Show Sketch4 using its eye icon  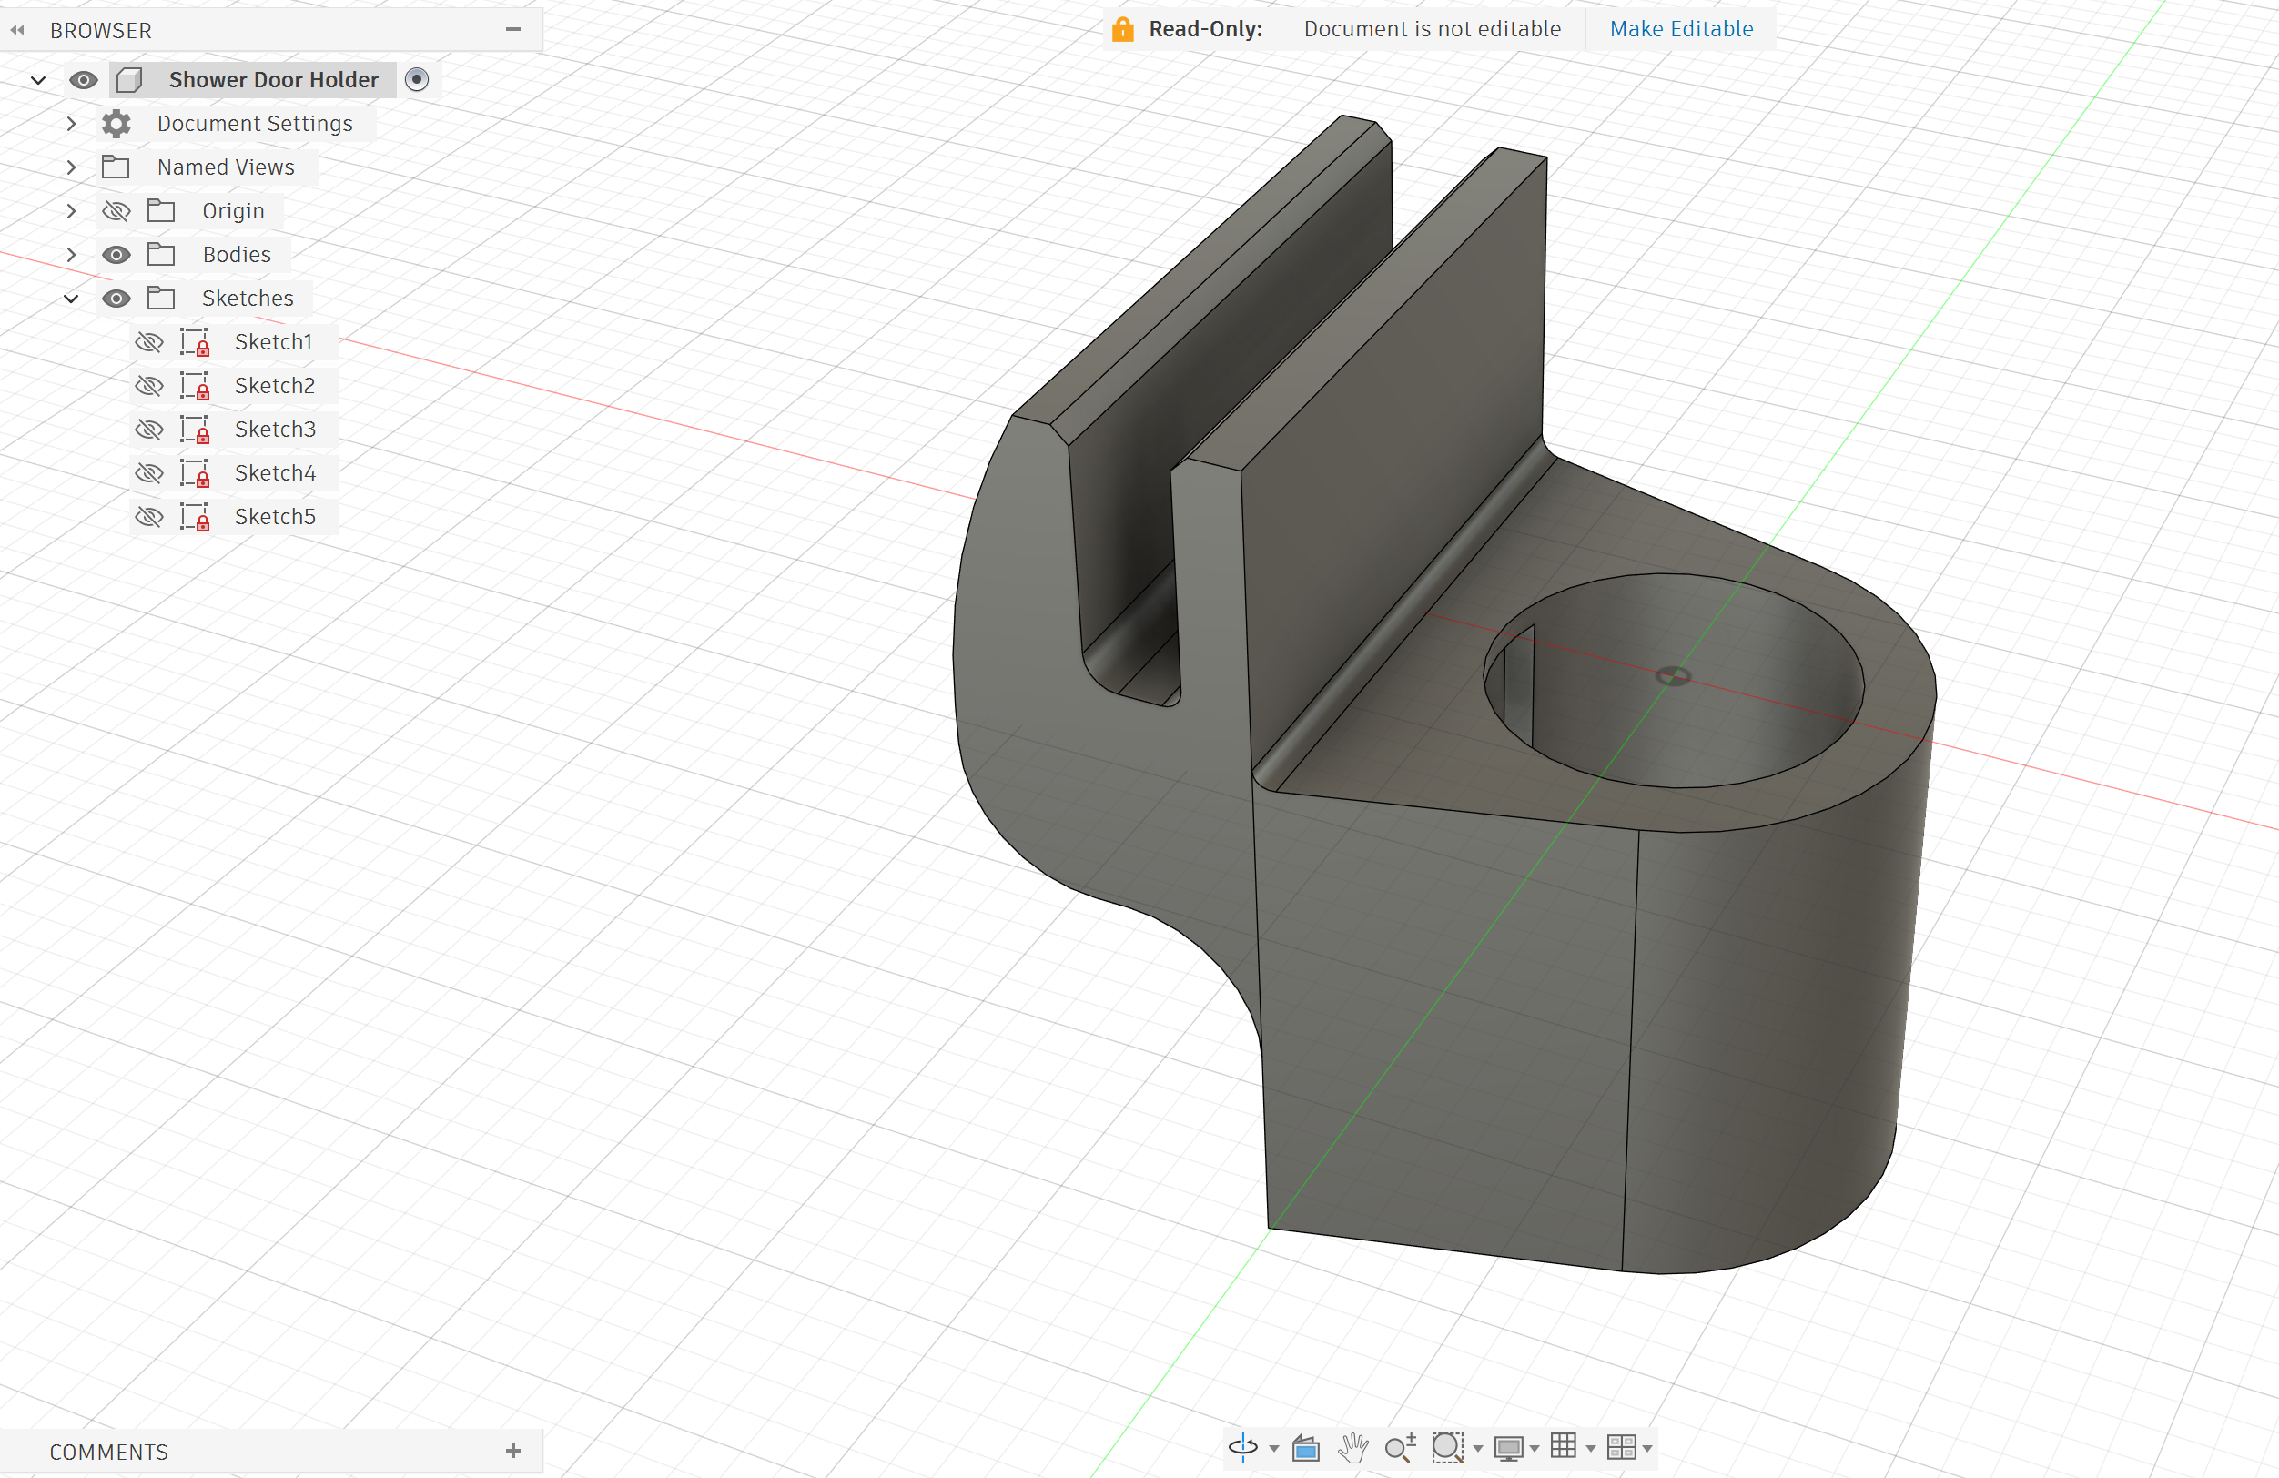tap(149, 473)
